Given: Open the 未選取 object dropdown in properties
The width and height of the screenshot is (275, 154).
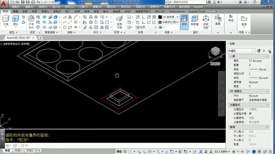Looking at the screenshot, I should click(241, 51).
